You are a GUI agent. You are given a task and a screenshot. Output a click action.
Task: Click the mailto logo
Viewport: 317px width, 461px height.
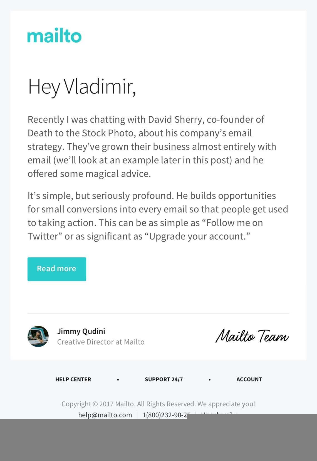tap(54, 35)
